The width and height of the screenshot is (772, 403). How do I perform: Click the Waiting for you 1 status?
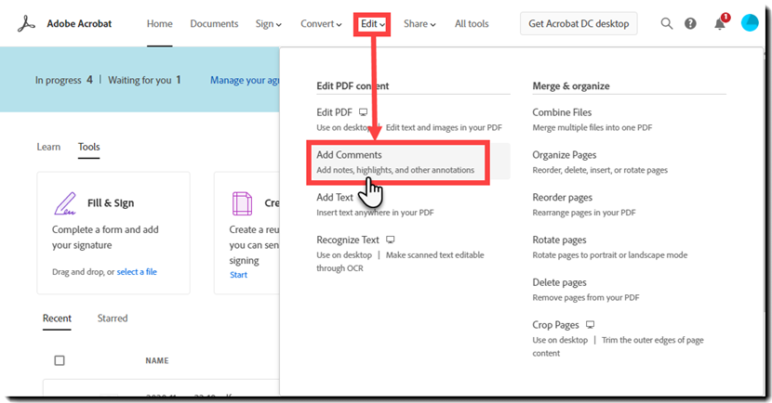click(x=144, y=80)
